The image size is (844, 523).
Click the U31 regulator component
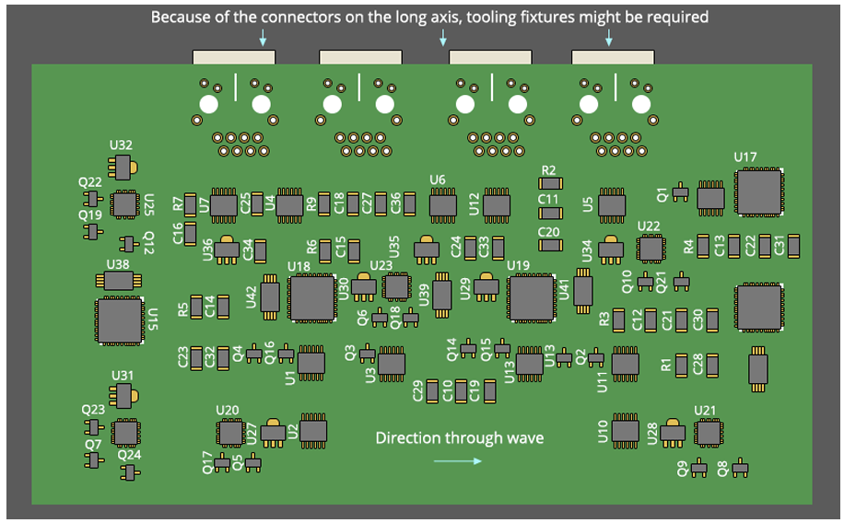[121, 396]
